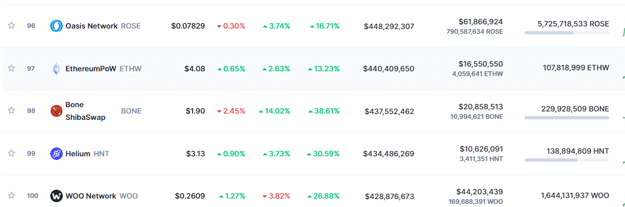This screenshot has height=207, width=625.
Task: Click the ROSE circulating supply progress bar
Action: 567,33
